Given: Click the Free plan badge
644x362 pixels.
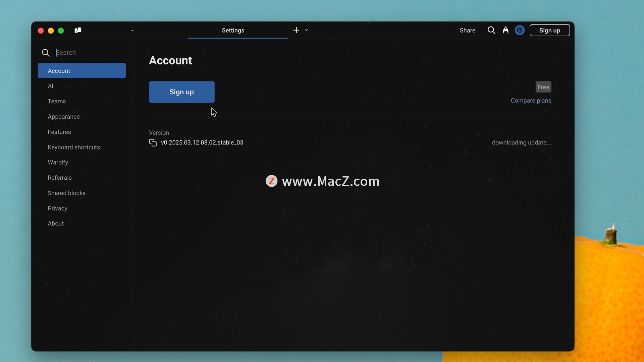Looking at the screenshot, I should tap(543, 87).
